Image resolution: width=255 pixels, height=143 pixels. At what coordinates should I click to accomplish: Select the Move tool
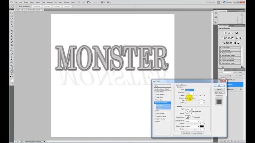pos(12,13)
